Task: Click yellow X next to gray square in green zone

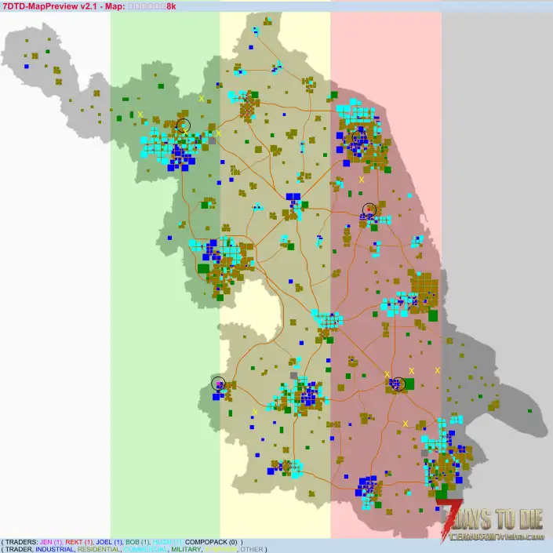Action: click(x=219, y=133)
